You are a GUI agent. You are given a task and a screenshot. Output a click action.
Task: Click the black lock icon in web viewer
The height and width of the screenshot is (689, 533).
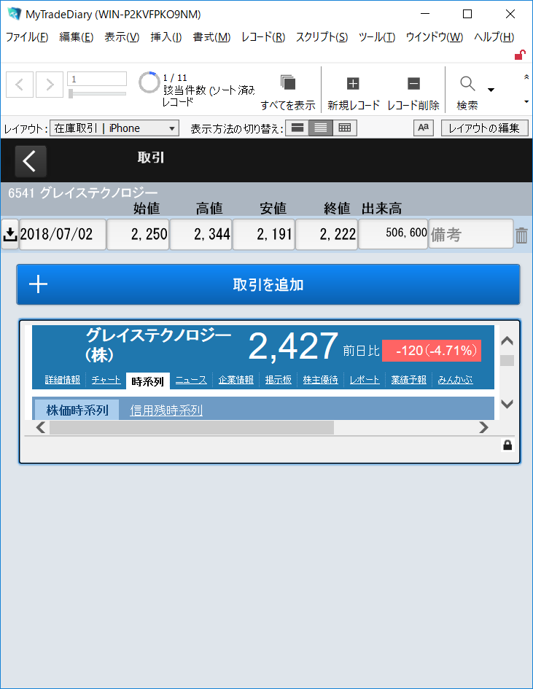coord(507,445)
